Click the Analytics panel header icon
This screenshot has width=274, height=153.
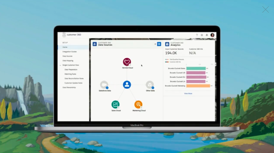click(x=167, y=44)
